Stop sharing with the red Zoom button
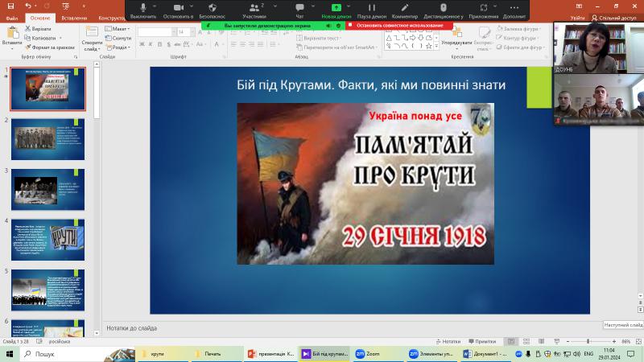 click(x=399, y=26)
